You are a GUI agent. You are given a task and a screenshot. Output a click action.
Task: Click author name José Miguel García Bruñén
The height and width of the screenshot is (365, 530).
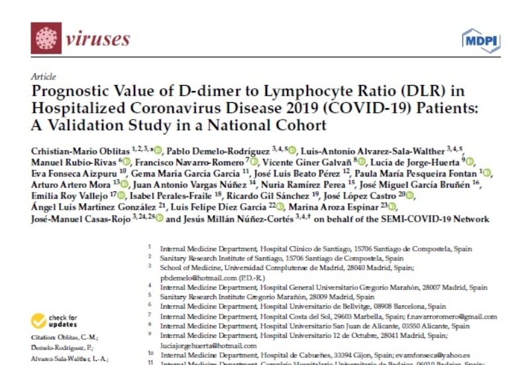pos(415,185)
